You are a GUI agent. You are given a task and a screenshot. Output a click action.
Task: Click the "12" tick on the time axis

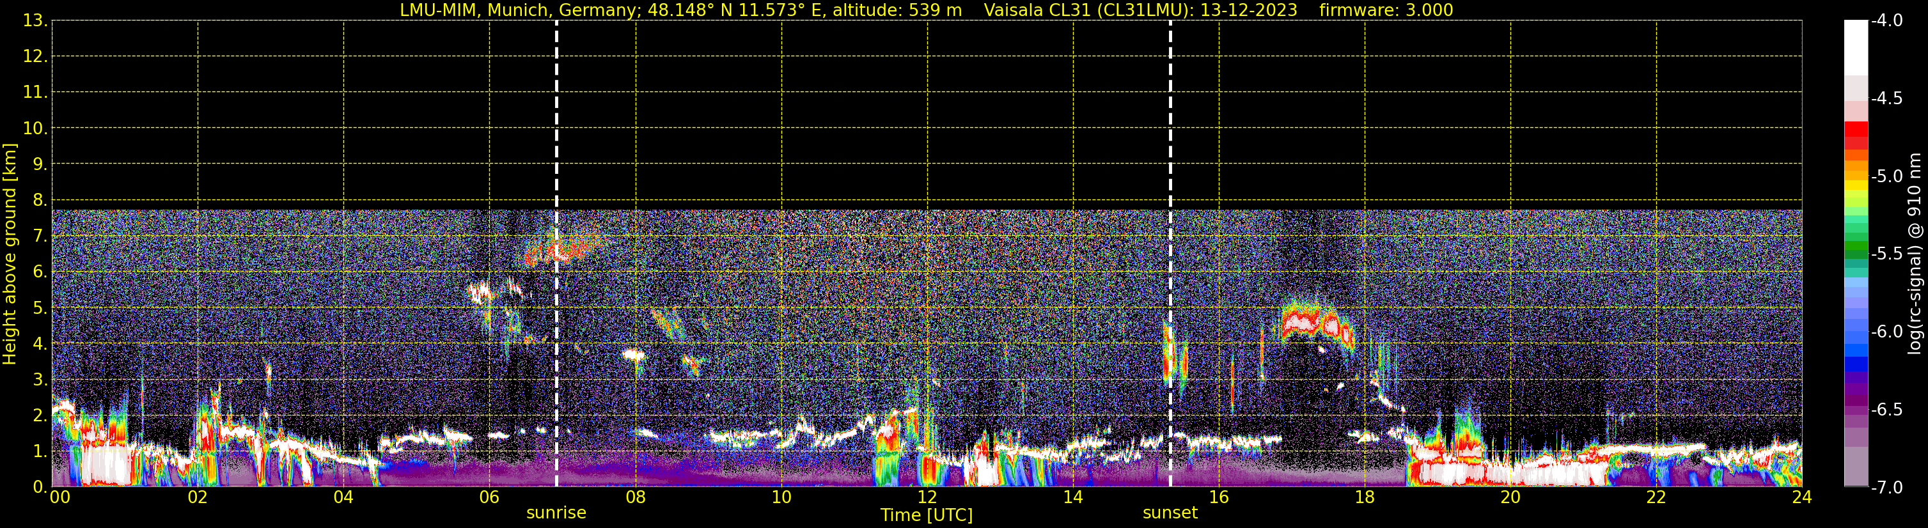(x=927, y=497)
